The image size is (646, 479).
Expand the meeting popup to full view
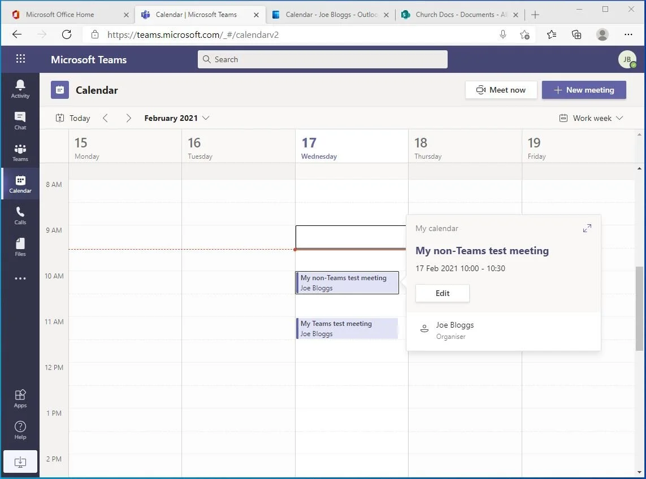[587, 228]
